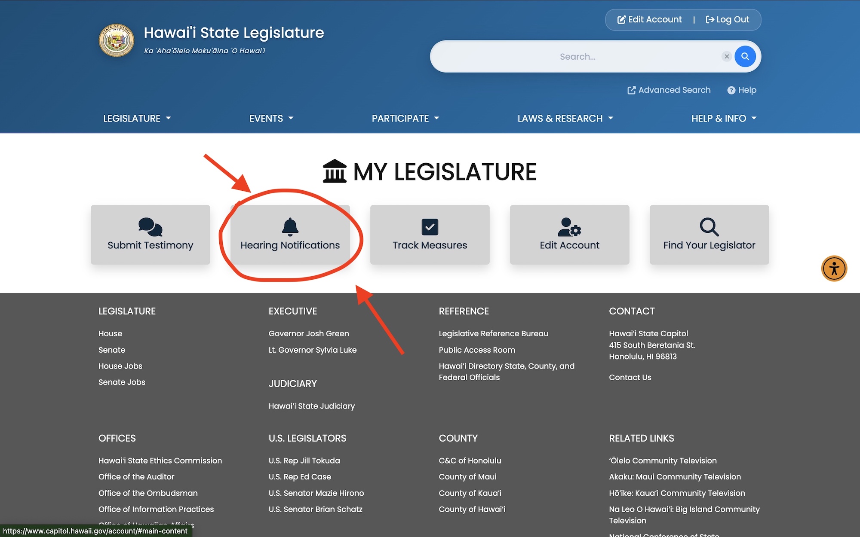
Task: Open the Advanced Search link
Action: pyautogui.click(x=669, y=90)
